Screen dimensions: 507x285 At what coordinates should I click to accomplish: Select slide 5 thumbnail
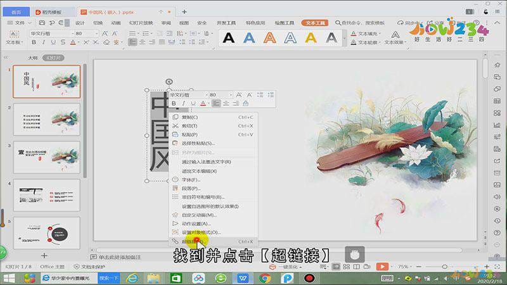pyautogui.click(x=46, y=233)
